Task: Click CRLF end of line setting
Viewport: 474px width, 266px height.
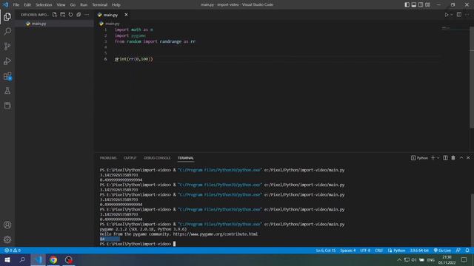Action: (x=378, y=250)
